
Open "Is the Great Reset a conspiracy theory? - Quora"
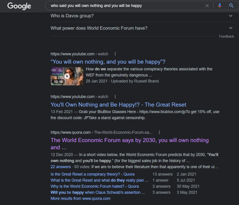click(x=93, y=174)
